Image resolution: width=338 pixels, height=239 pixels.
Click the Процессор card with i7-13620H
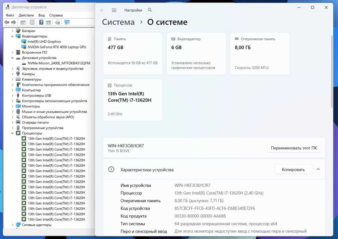[133, 100]
